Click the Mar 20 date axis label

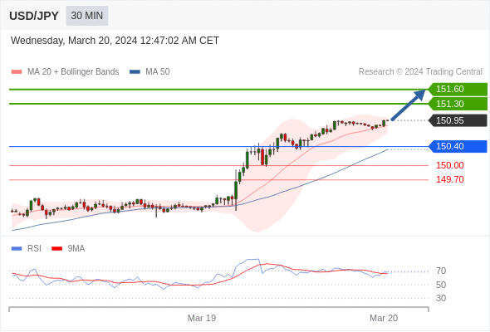(384, 318)
